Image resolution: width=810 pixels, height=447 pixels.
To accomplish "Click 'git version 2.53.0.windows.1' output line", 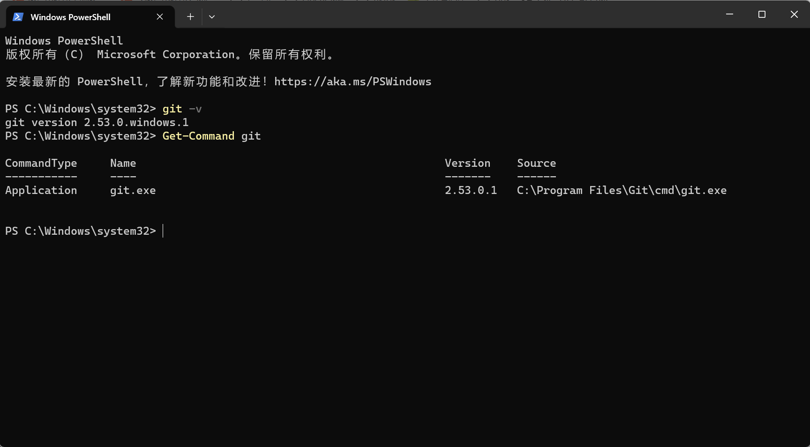I will click(97, 123).
